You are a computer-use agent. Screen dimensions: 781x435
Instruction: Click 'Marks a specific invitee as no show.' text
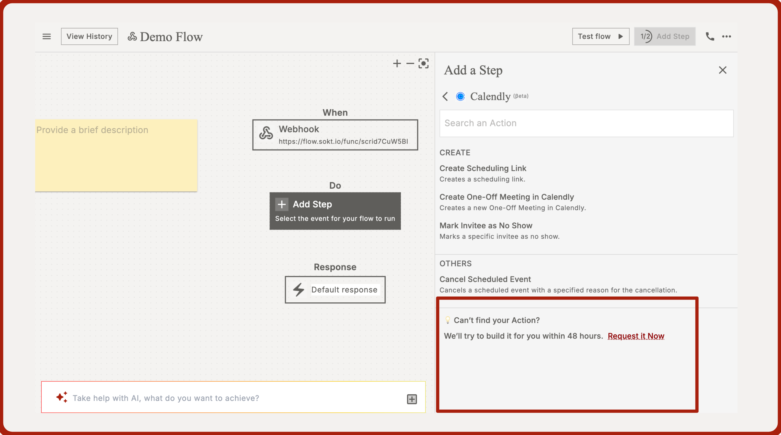(499, 236)
